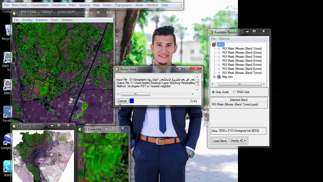Select ROI Mask Mosaic Band 4 row

242,61
